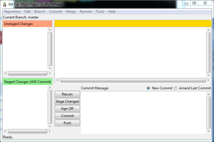
Task: Click the down arrow of Unstaged Changes scrollbar
Action: point(50,68)
